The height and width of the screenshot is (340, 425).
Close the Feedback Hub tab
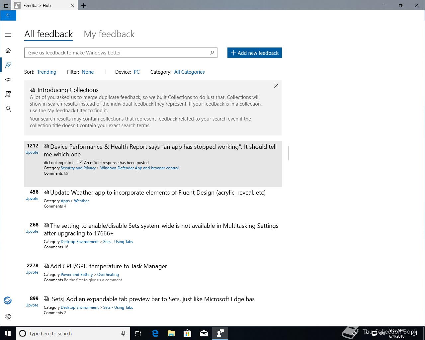pyautogui.click(x=72, y=5)
